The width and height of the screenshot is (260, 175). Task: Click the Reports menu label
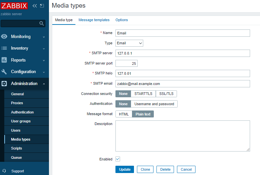coord(18,60)
